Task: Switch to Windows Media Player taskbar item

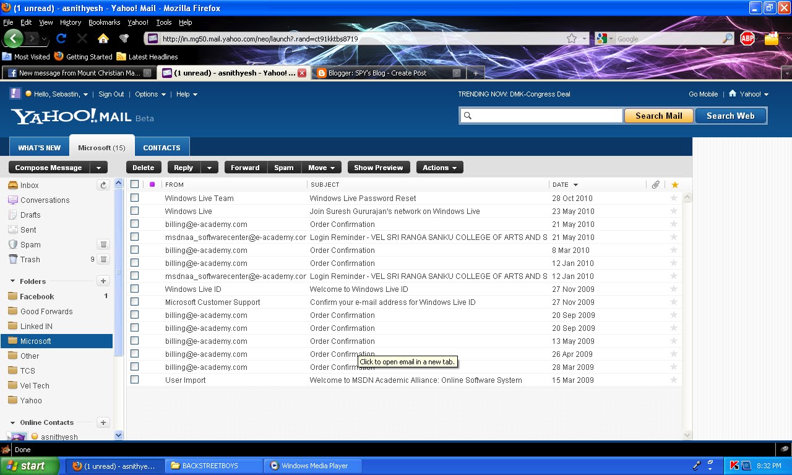Action: [x=313, y=466]
